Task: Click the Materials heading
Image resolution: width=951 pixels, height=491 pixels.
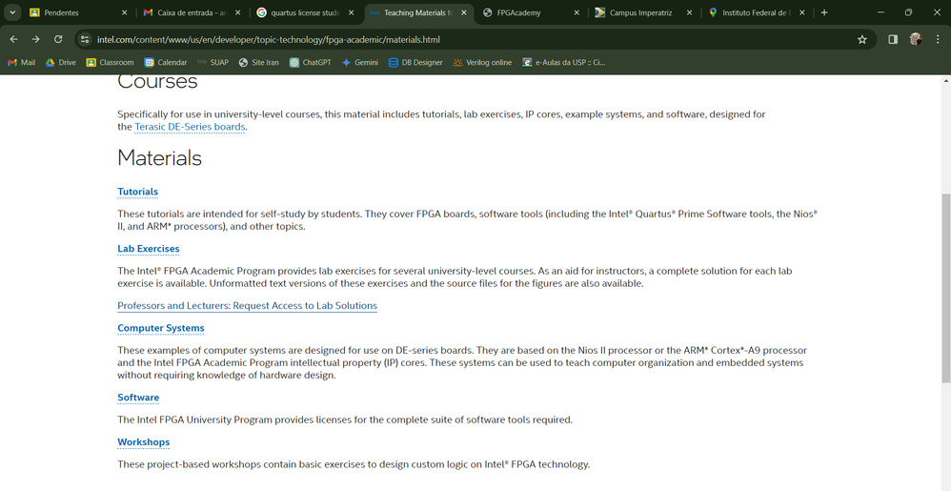Action: coord(159,158)
